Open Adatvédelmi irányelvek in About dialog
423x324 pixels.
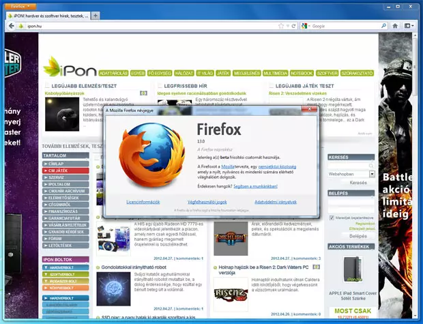[x=276, y=202]
